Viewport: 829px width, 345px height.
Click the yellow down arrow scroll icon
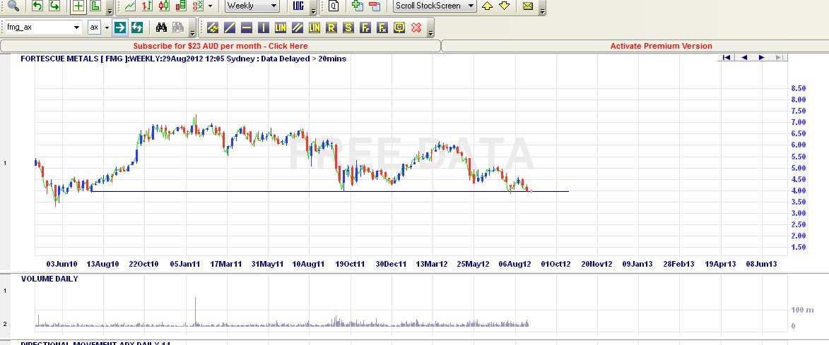505,6
